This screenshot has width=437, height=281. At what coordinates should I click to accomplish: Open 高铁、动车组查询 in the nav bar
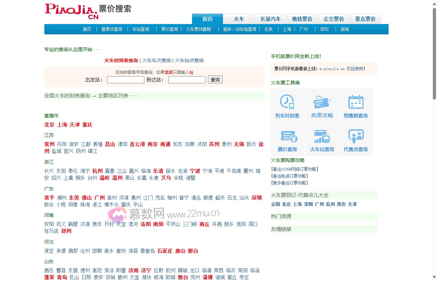239,29
